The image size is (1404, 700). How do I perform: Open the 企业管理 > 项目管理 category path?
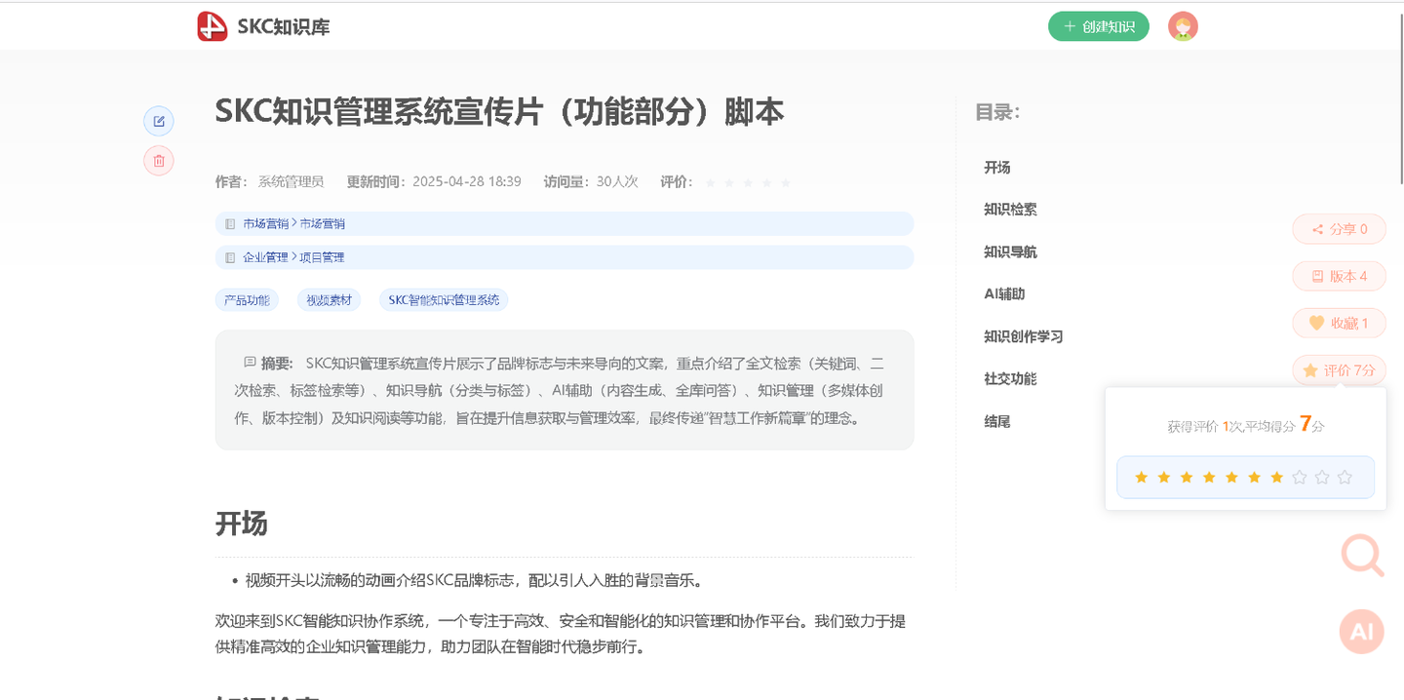point(564,257)
